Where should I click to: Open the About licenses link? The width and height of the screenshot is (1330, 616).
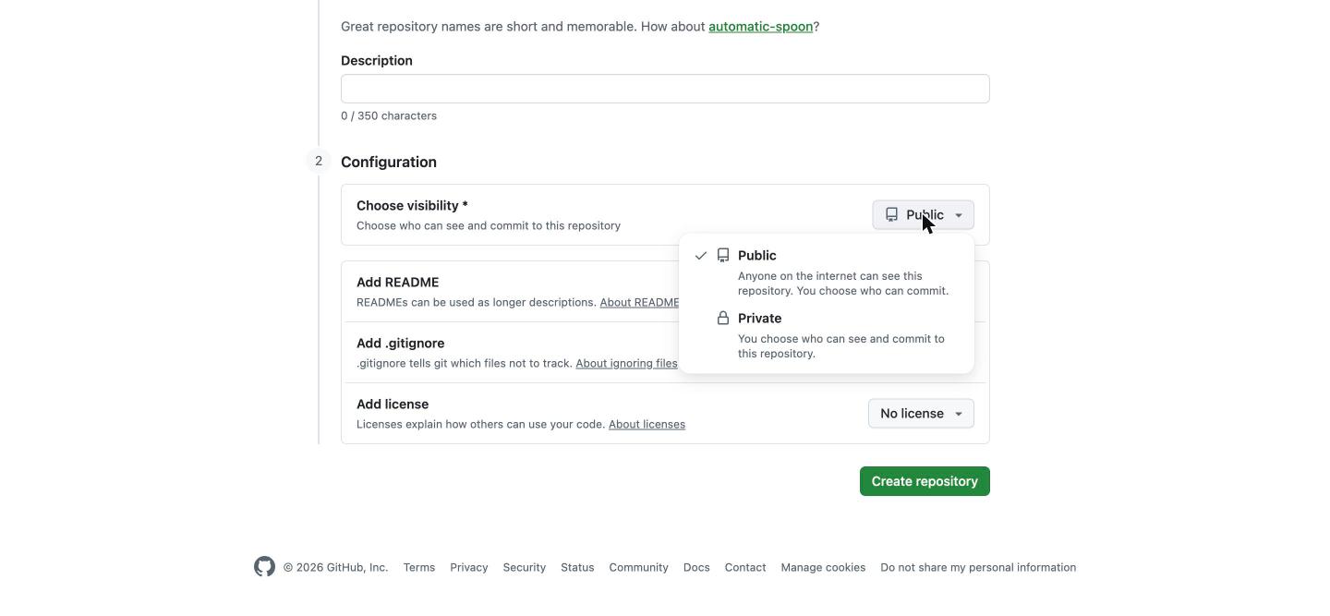(x=647, y=424)
